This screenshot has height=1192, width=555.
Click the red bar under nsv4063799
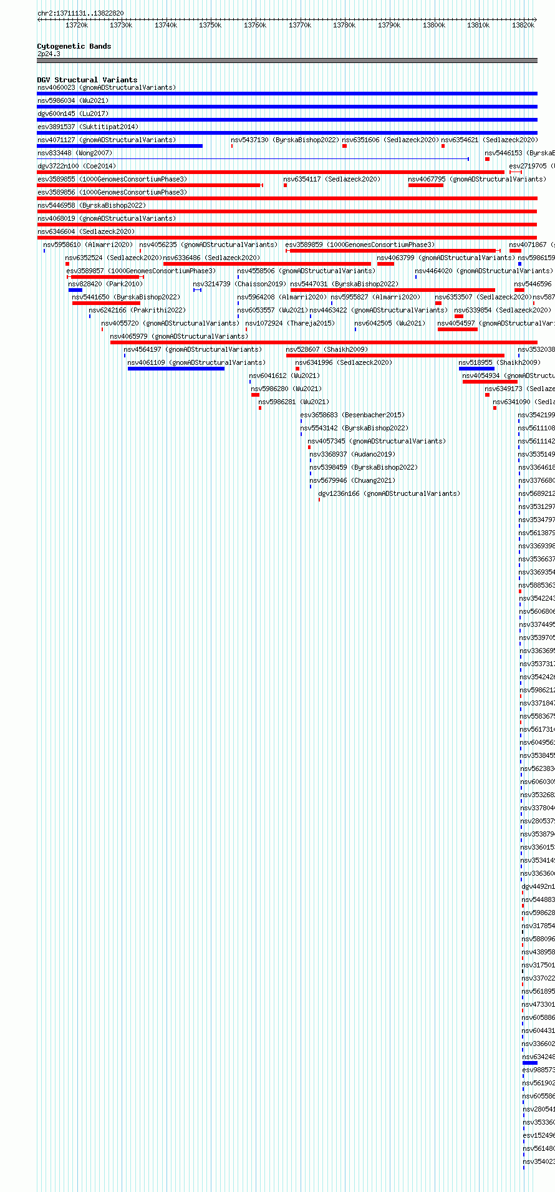(385, 264)
